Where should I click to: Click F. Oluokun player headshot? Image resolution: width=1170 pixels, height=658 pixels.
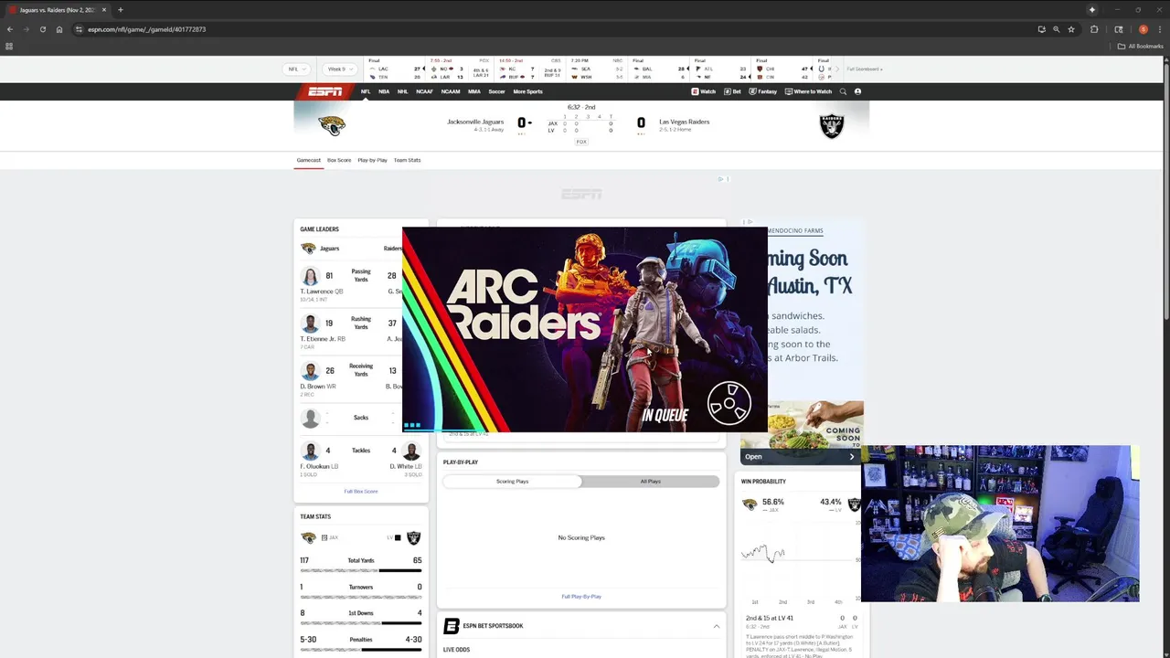[x=311, y=451]
